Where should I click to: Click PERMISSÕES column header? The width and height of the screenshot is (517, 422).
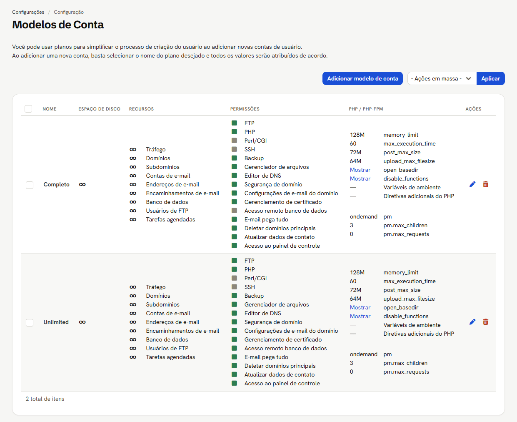click(245, 109)
